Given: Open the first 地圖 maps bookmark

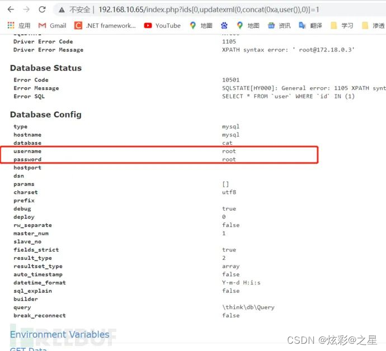Looking at the screenshot, I should tap(201, 25).
